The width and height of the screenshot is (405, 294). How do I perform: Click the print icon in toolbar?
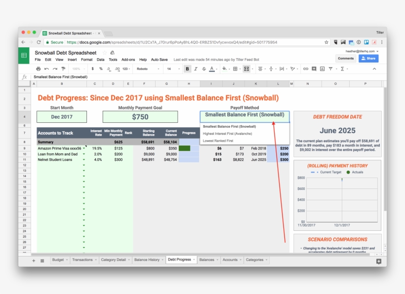pos(38,69)
